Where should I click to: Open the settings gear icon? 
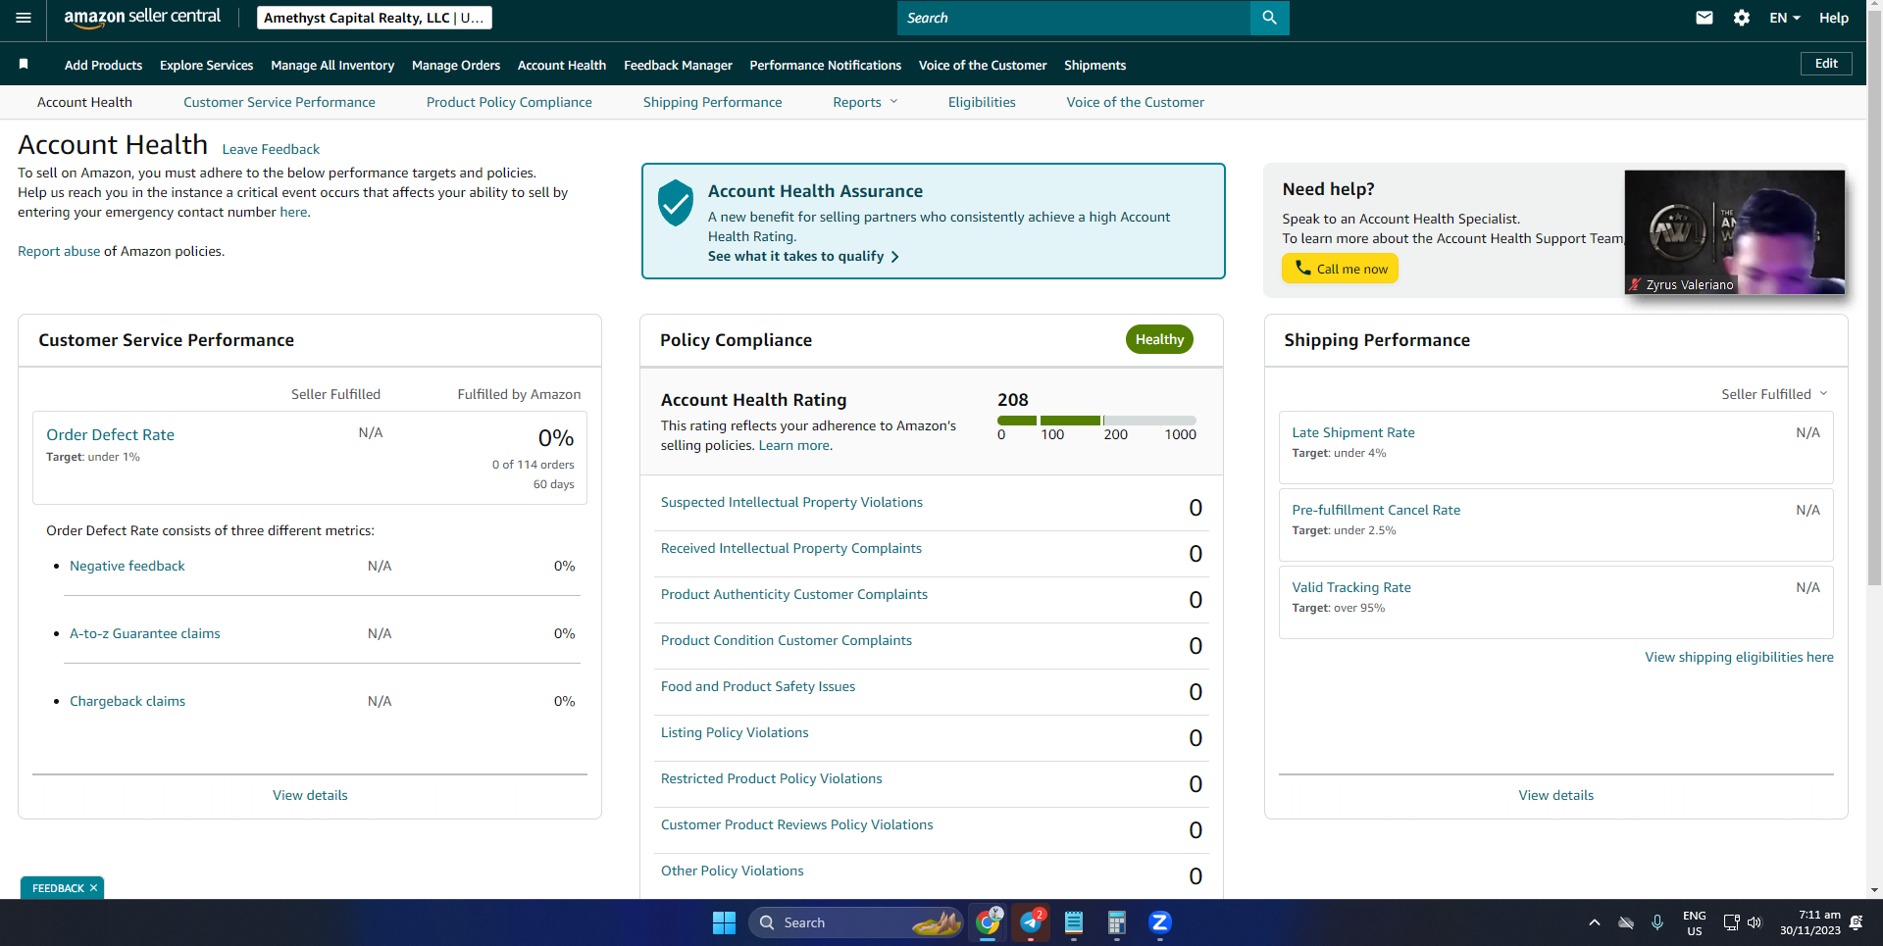1742,18
